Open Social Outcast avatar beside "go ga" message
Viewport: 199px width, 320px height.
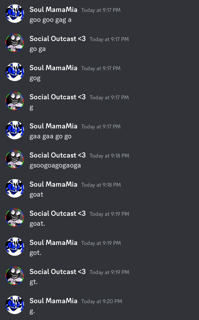point(15,43)
